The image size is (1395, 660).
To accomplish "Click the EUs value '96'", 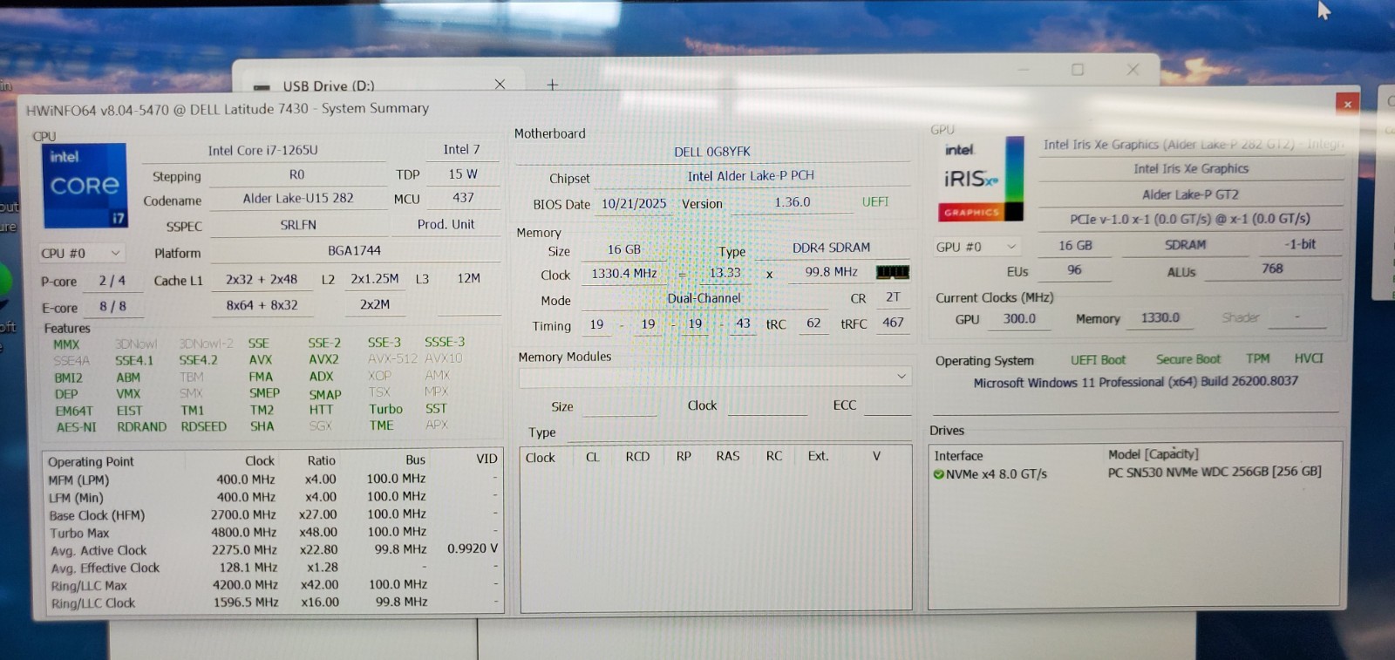I will (x=1074, y=270).
